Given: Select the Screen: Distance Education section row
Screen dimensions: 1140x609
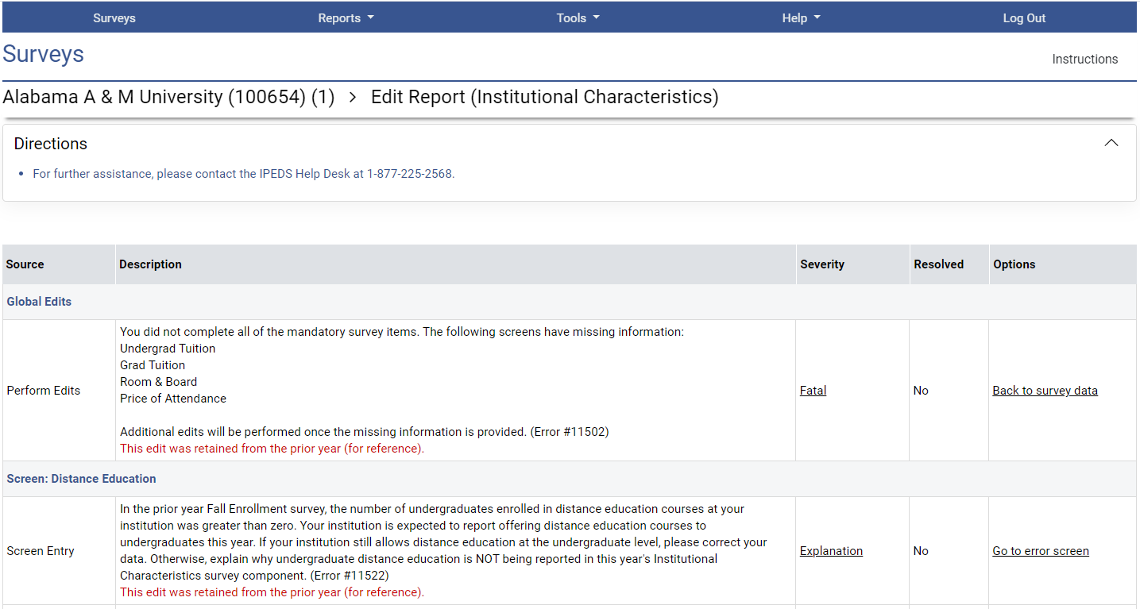Looking at the screenshot, I should (81, 479).
